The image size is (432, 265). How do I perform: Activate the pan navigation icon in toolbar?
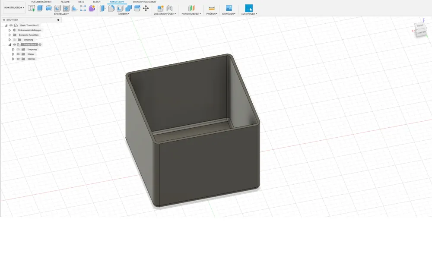pos(146,7)
